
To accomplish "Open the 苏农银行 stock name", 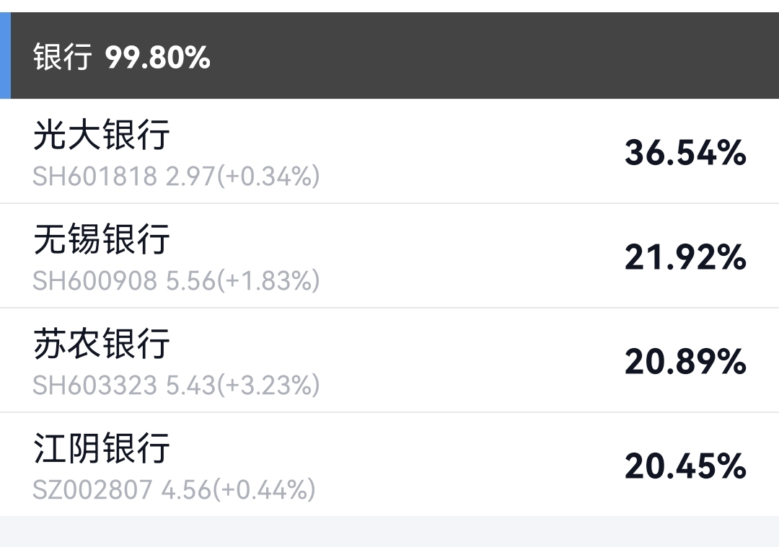I will [x=102, y=344].
